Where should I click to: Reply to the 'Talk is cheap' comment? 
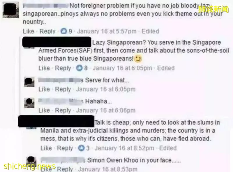[x=65, y=148]
